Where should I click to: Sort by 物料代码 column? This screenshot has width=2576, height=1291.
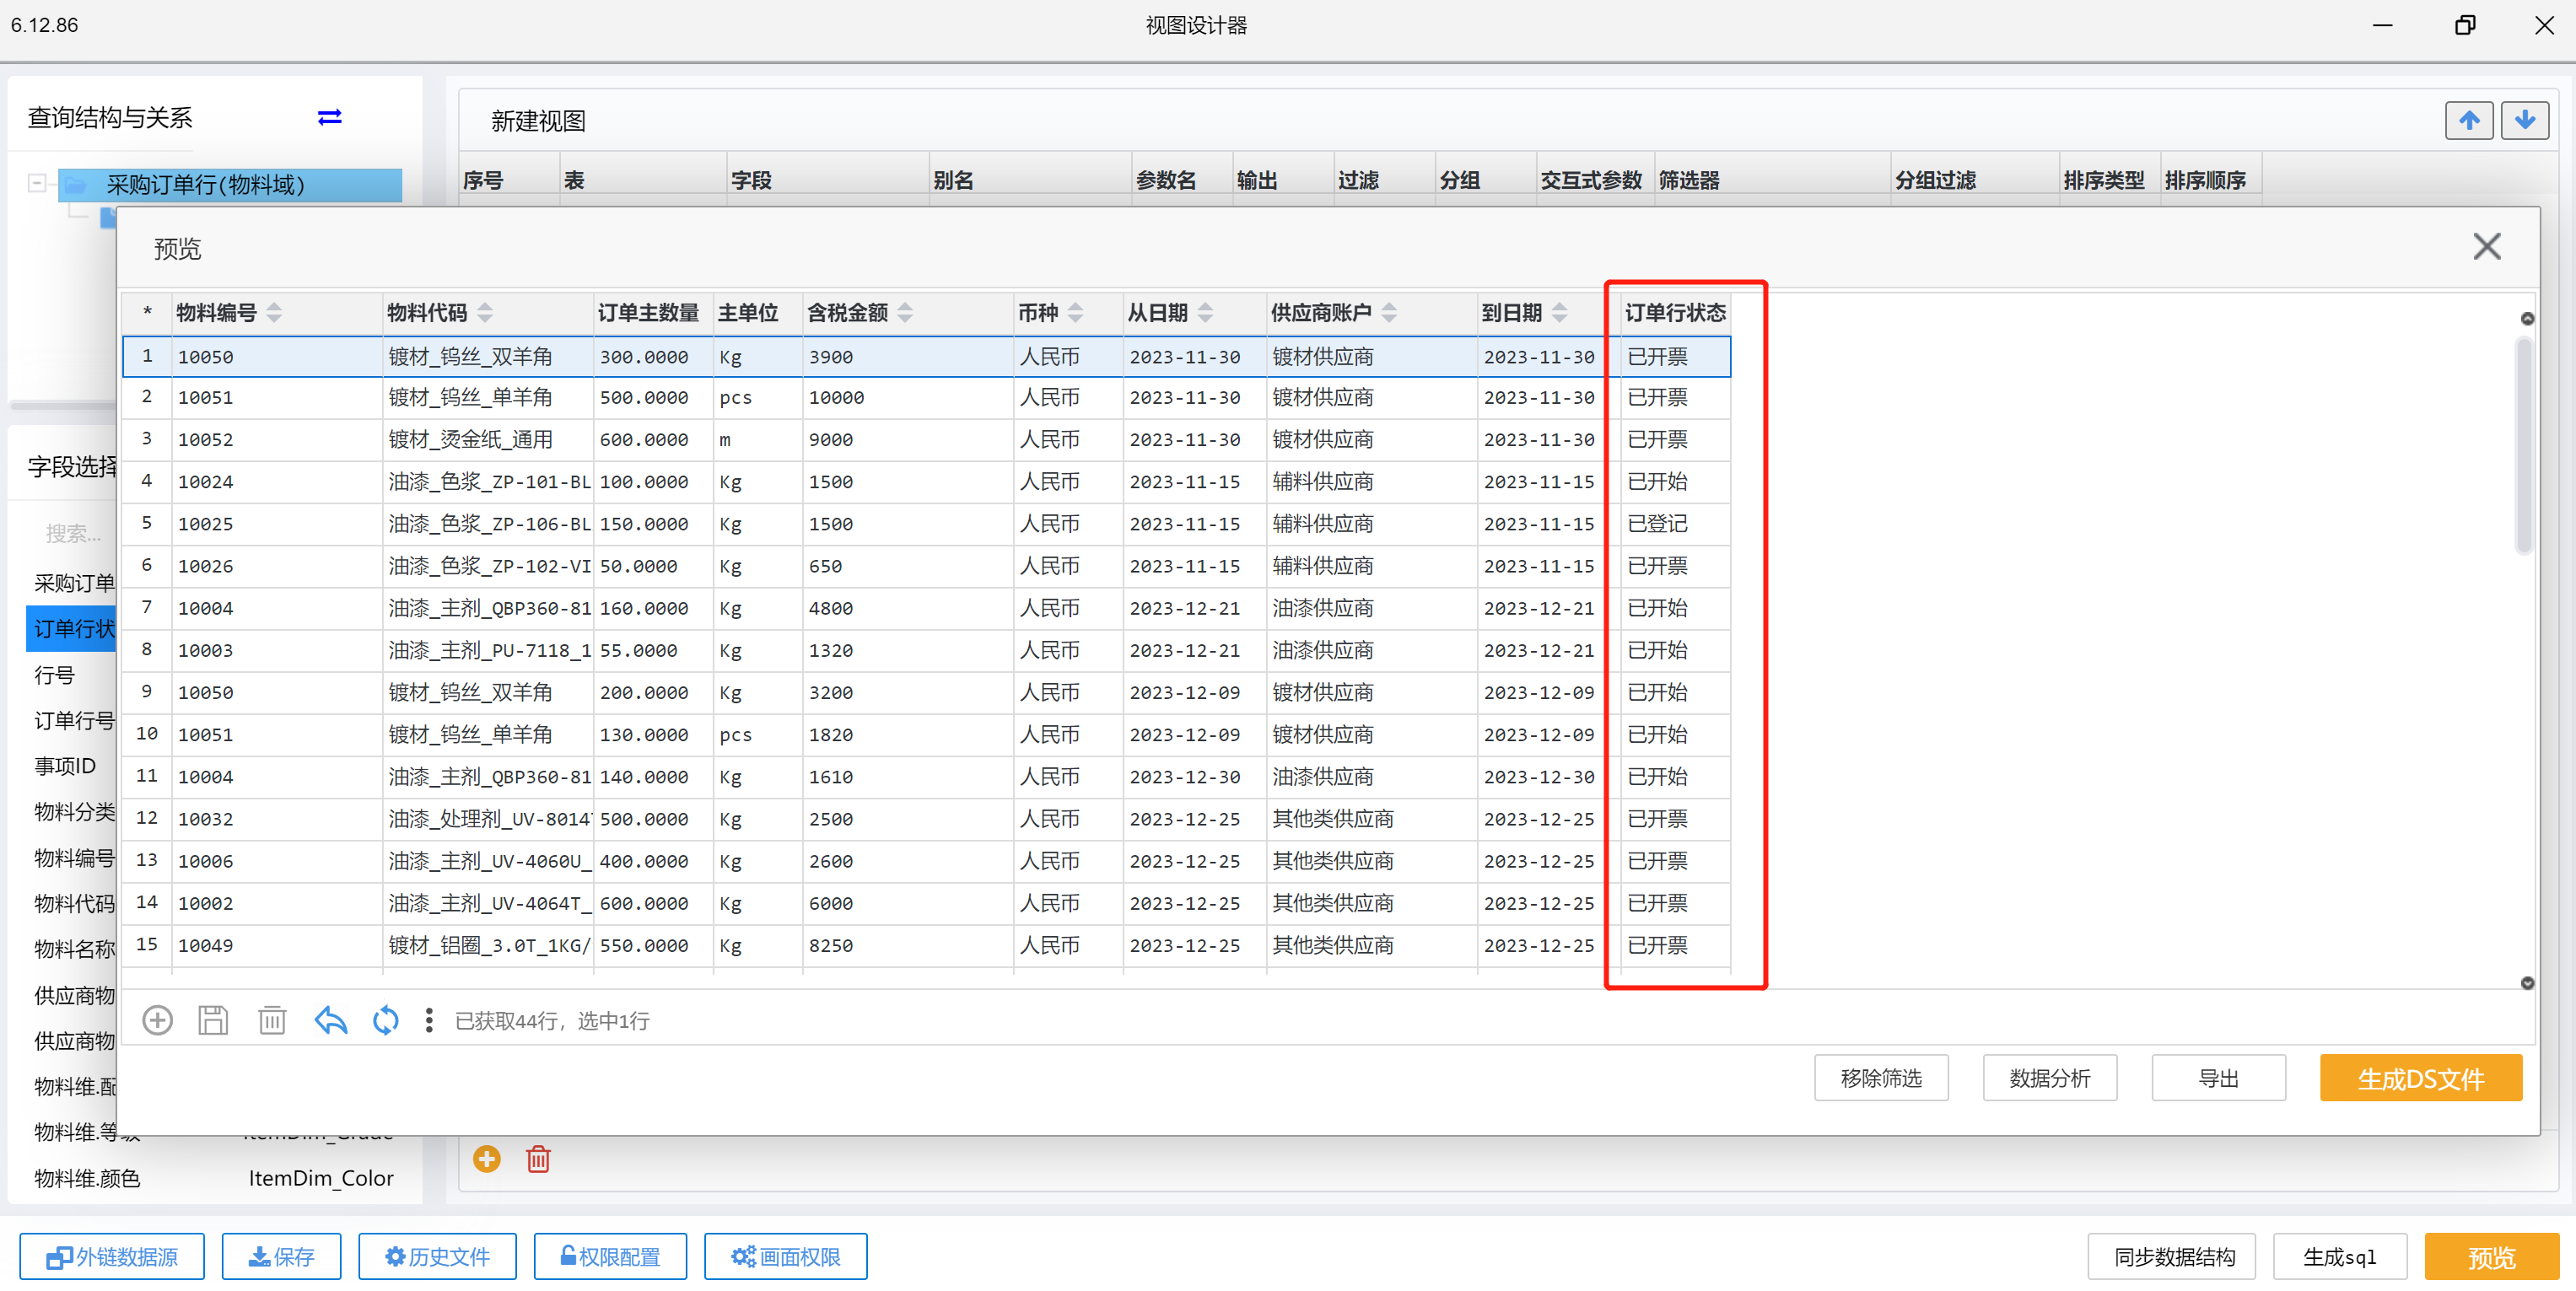pos(485,313)
